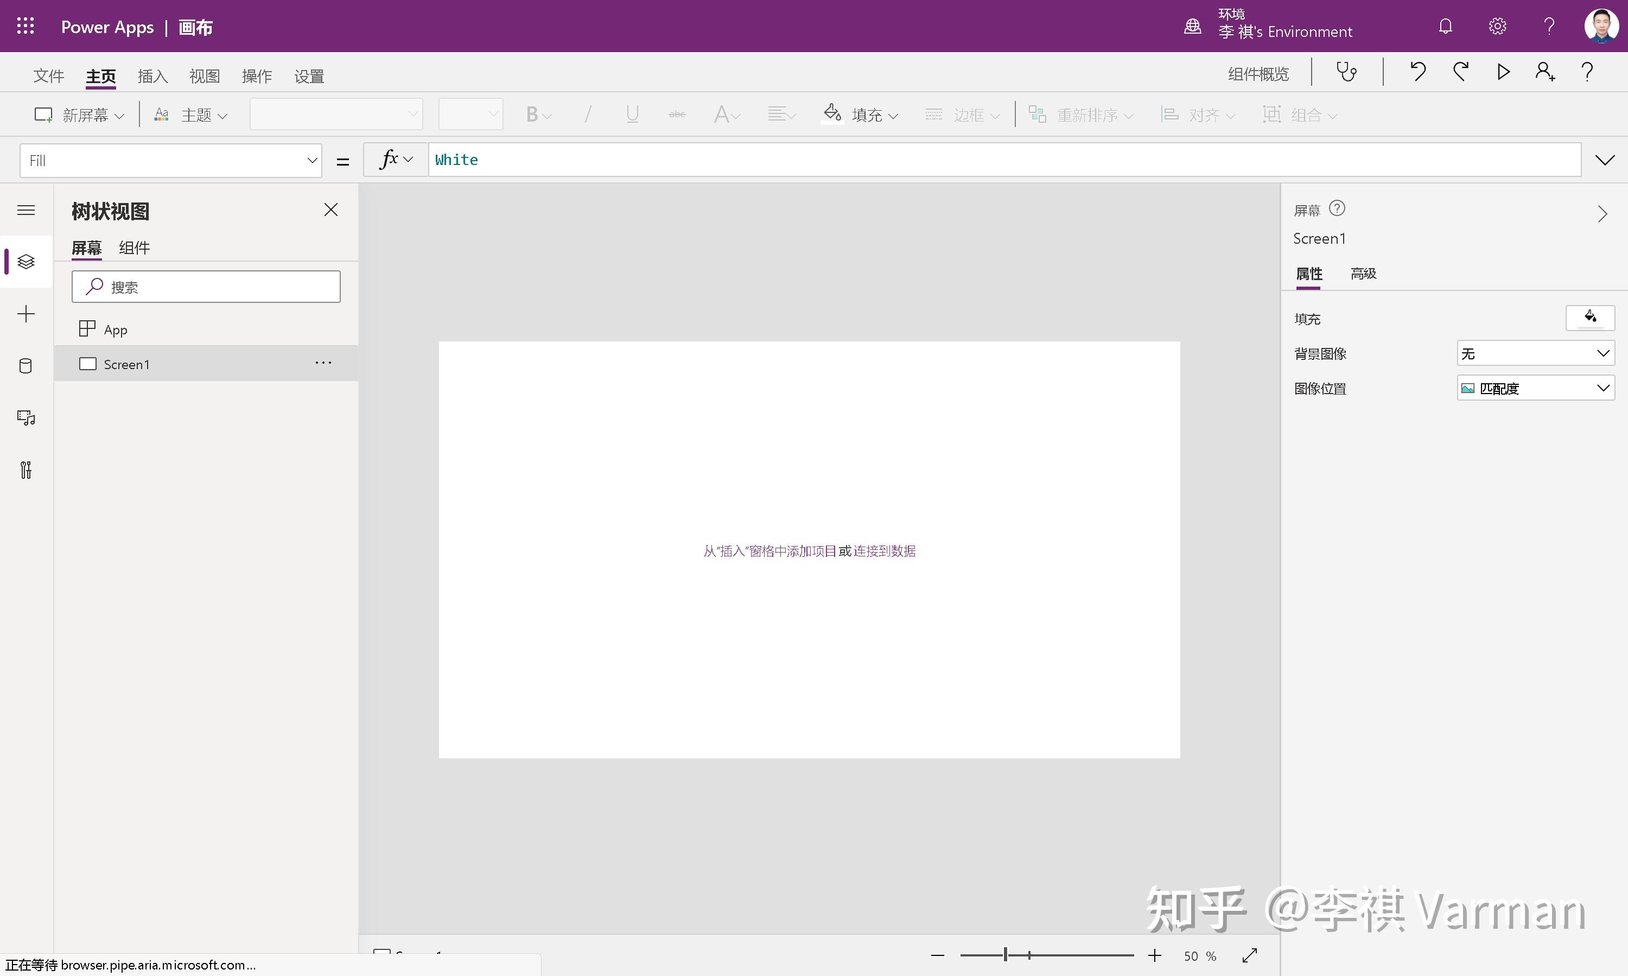The height and width of the screenshot is (976, 1628).
Task: Click the search field in the tree view
Action: pos(206,287)
